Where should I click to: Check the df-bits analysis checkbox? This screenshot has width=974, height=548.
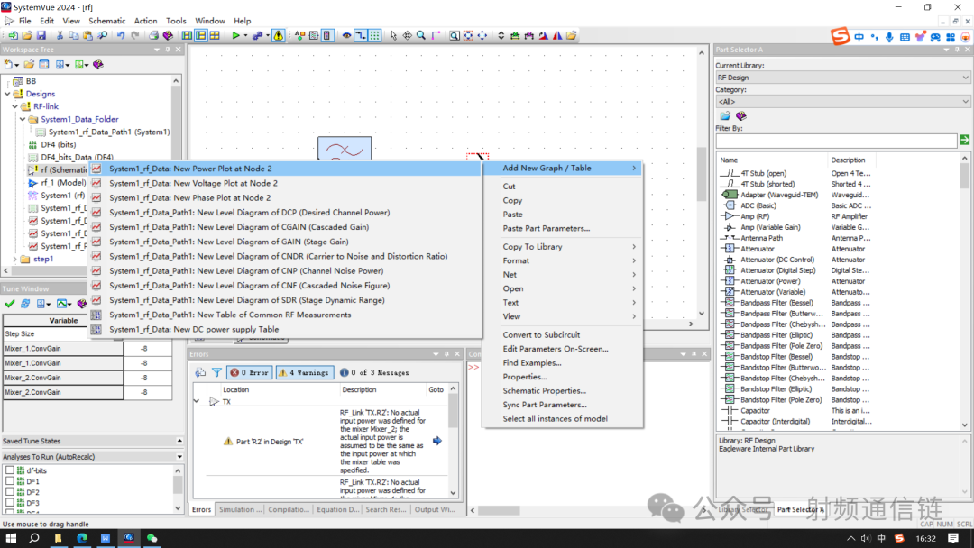(x=10, y=470)
